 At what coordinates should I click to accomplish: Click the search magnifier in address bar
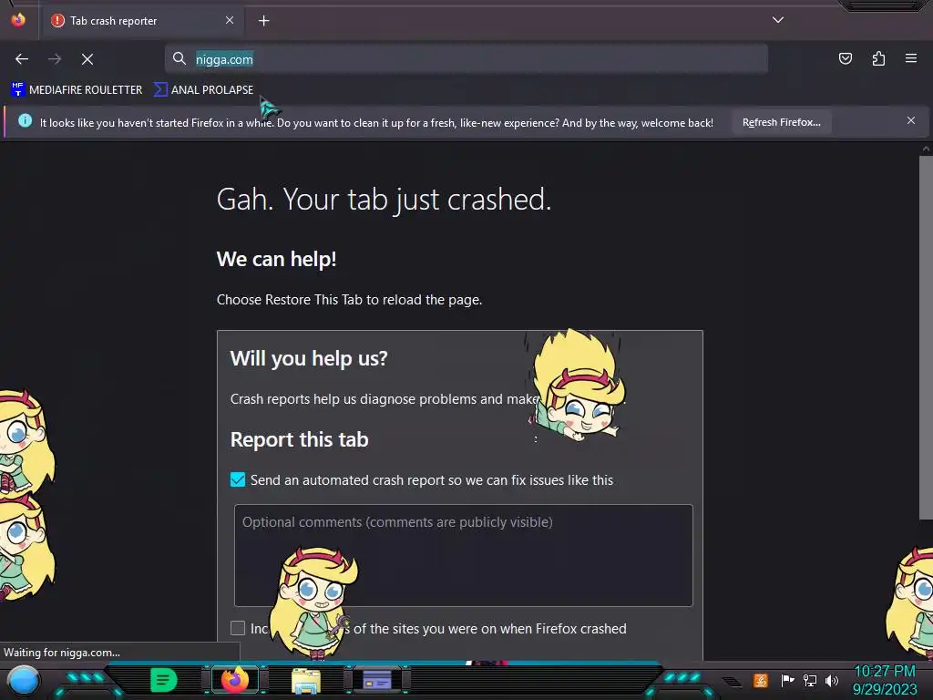(x=179, y=58)
